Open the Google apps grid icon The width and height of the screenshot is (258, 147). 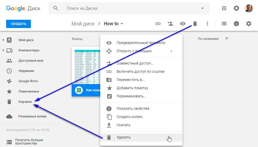(x=224, y=8)
